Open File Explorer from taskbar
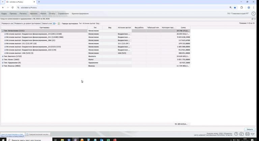This screenshot has width=259, height=141. (x=62, y=140)
